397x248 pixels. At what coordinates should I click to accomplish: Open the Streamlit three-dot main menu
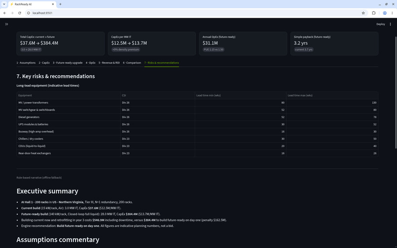pos(390,24)
